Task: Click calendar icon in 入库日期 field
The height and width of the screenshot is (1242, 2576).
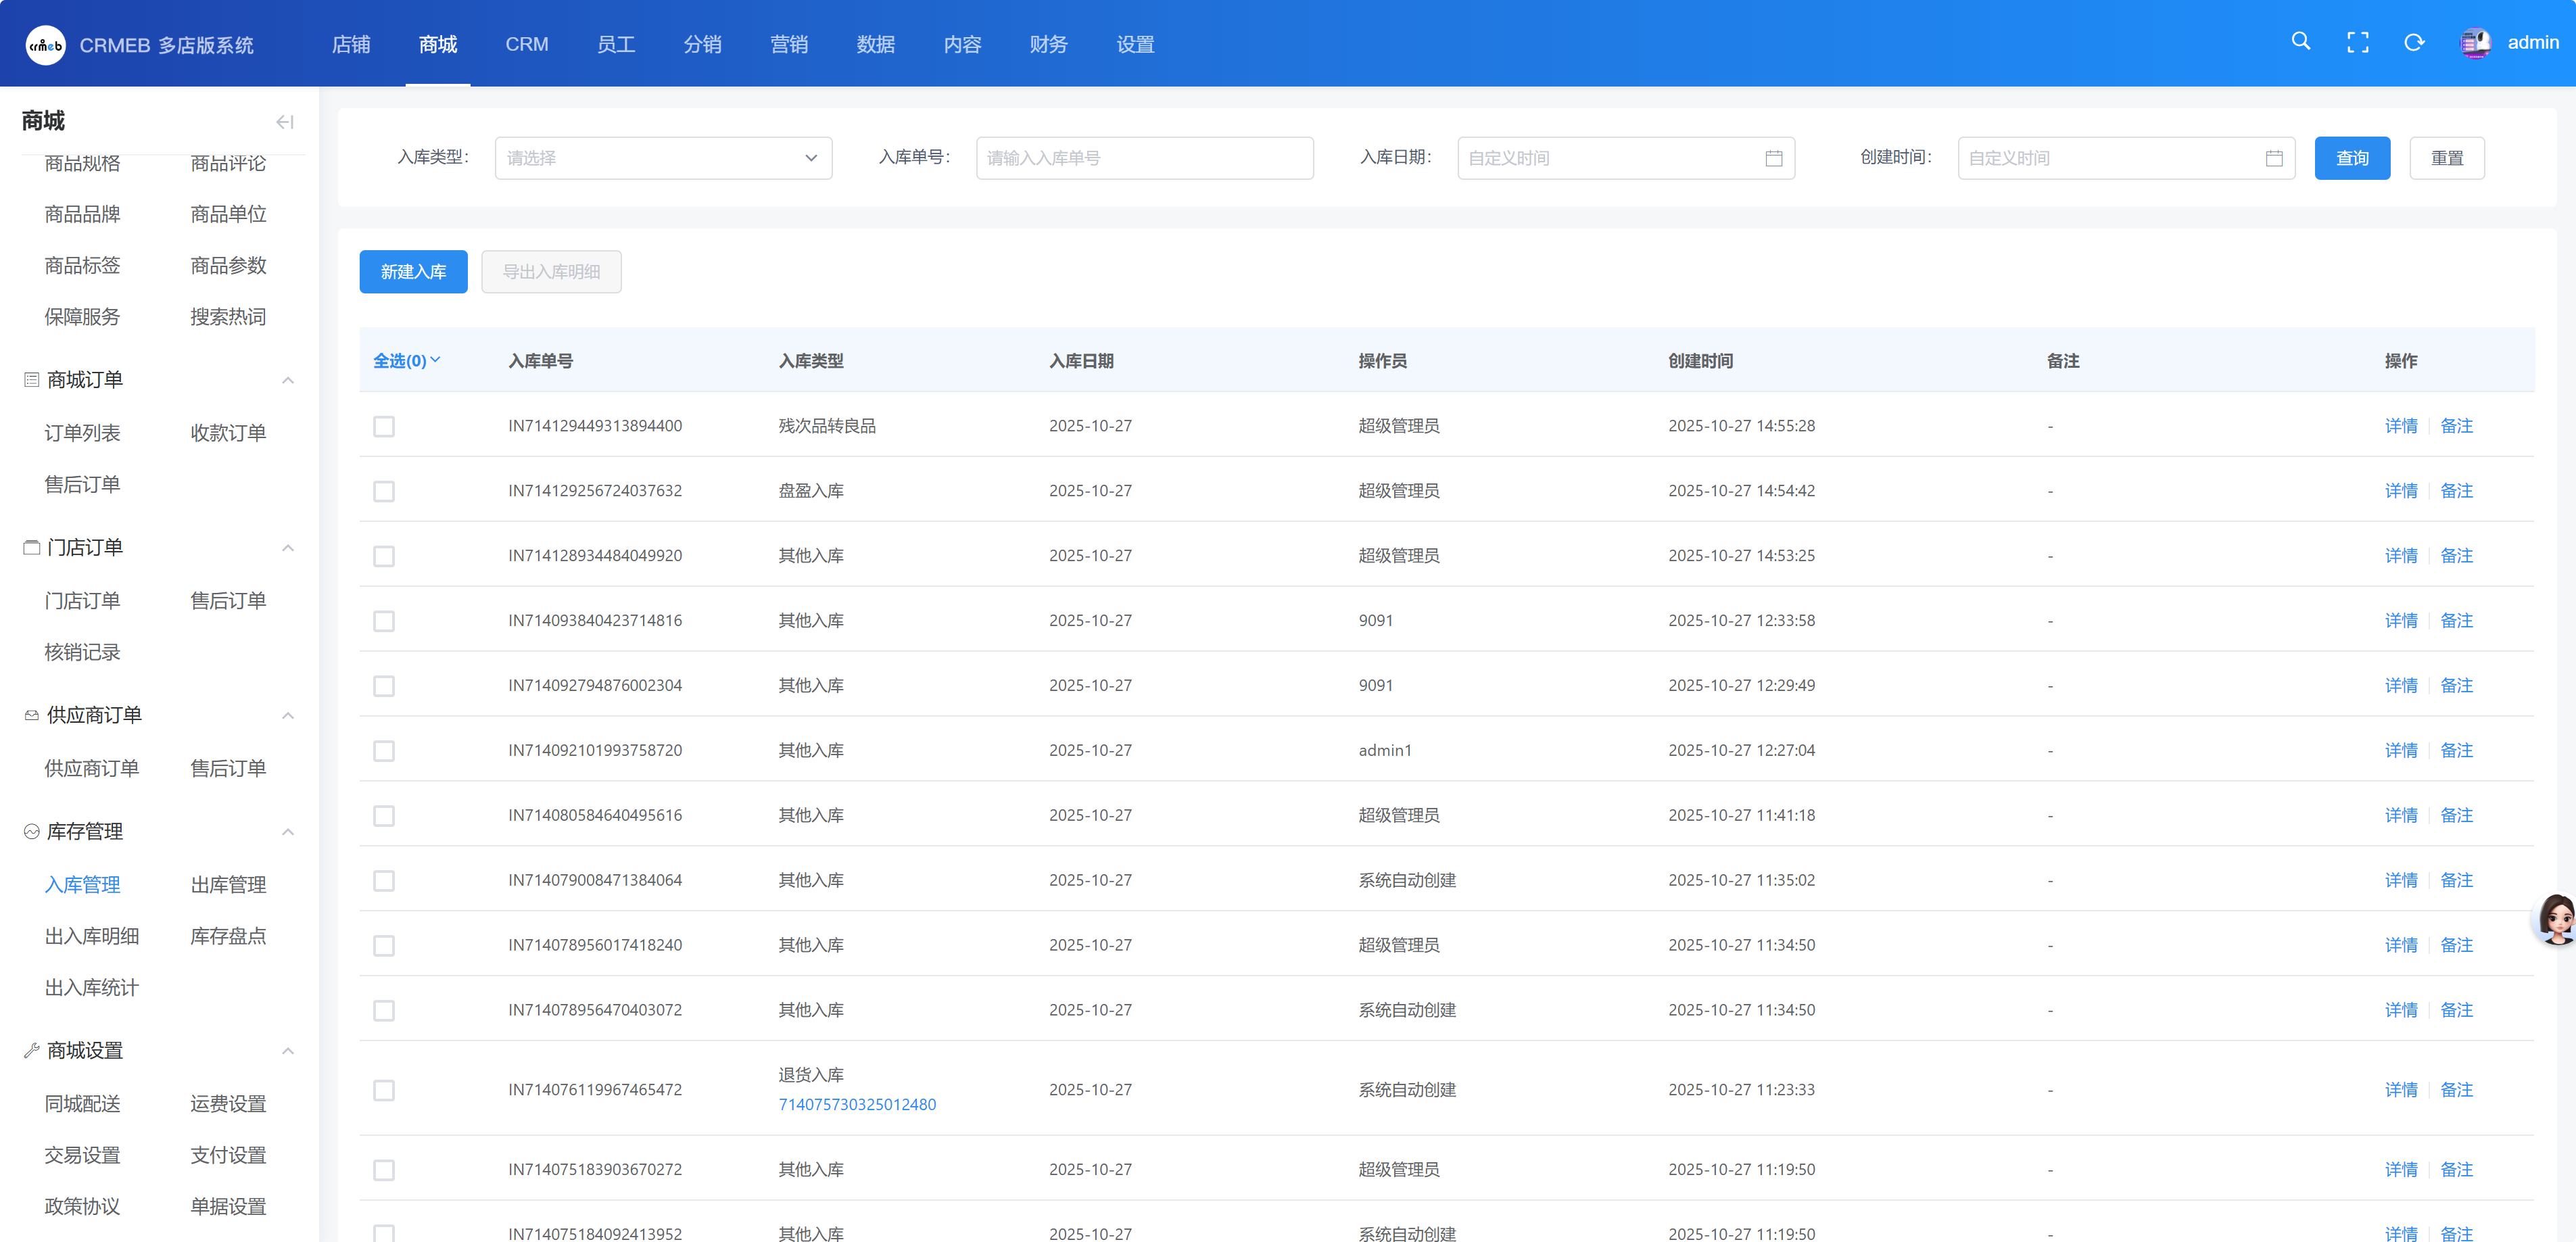Action: click(x=1773, y=158)
